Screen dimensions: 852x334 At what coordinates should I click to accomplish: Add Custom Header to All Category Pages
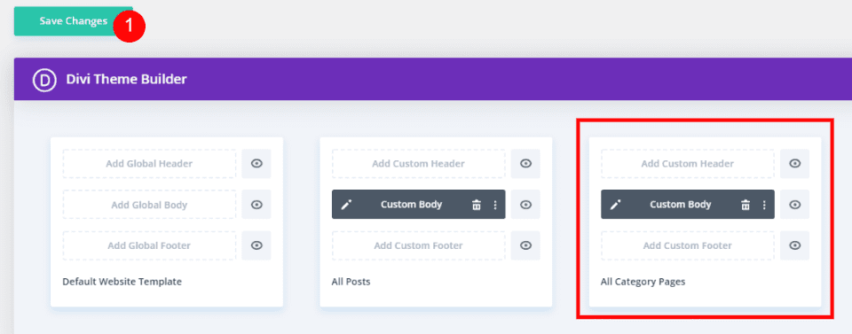(x=688, y=163)
